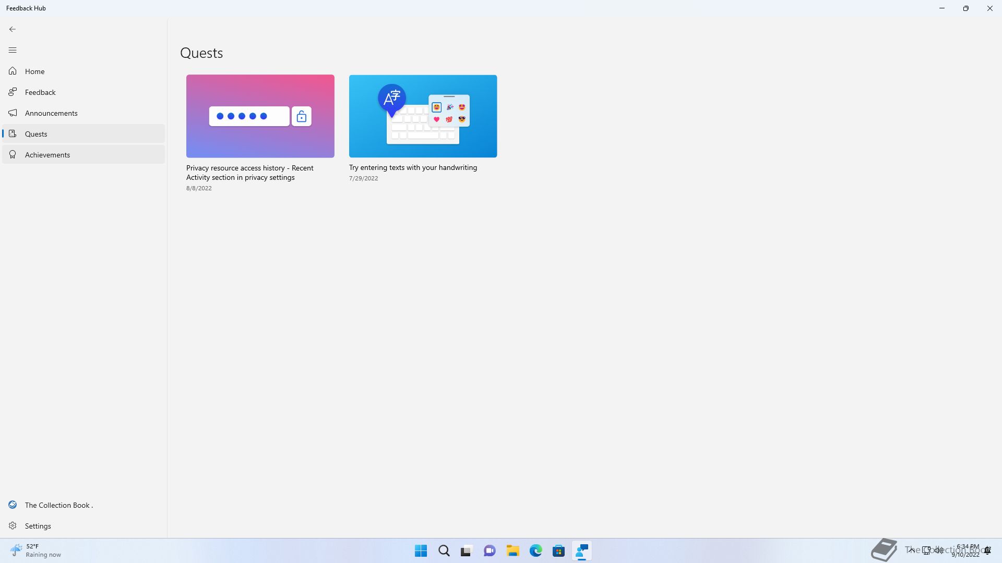
Task: Click the Quests page heading
Action: click(x=201, y=53)
